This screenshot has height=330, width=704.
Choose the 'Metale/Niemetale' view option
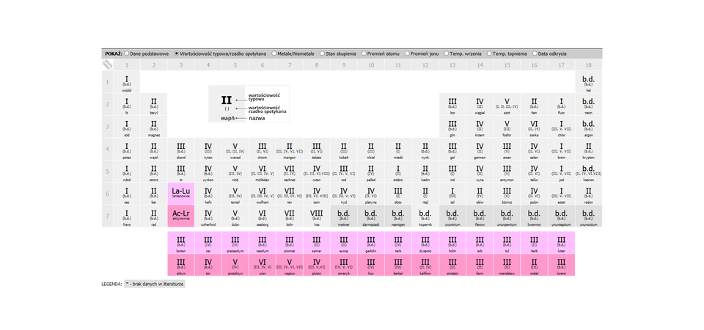[x=274, y=54]
